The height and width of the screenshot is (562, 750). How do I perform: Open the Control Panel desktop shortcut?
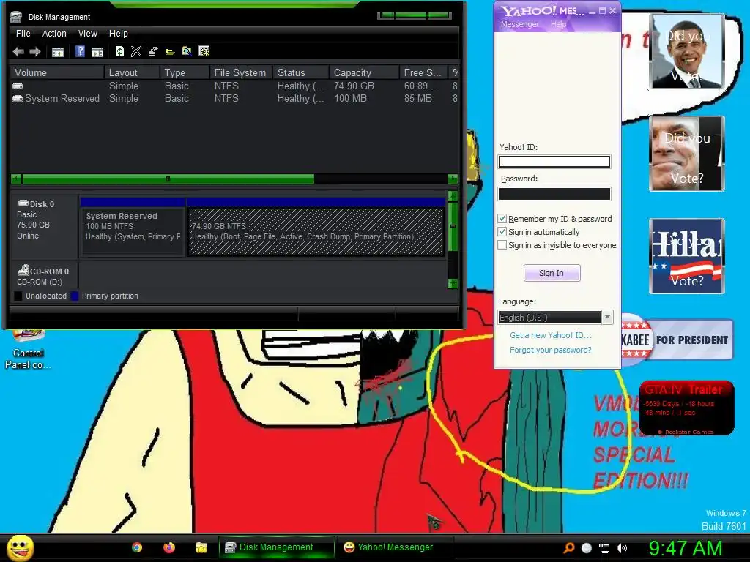28,349
